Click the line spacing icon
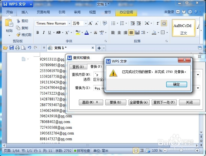 [143, 32]
